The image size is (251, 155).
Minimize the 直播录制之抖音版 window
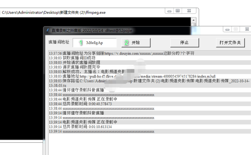227,29
